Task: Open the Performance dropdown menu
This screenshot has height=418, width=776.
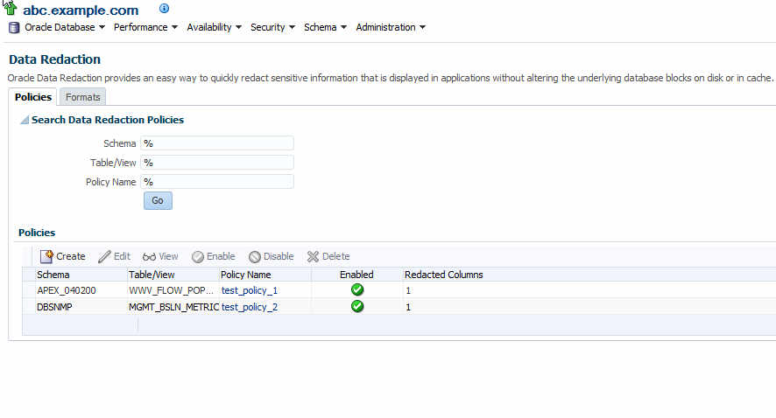Action: point(145,27)
